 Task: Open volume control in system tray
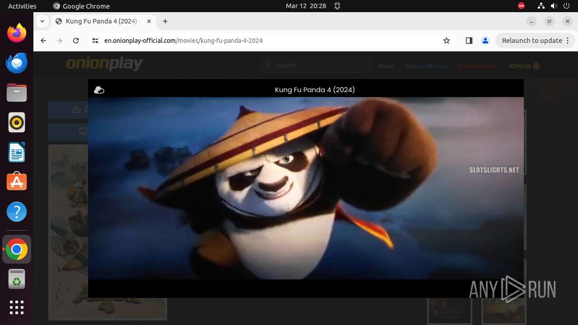[x=554, y=6]
